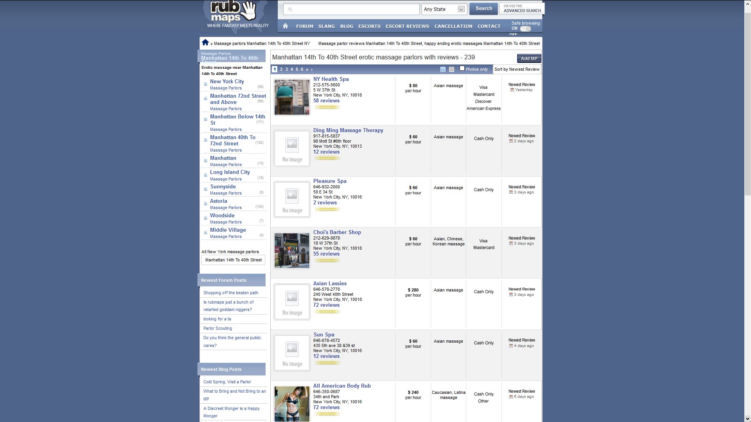This screenshot has height=422, width=751.
Task: Click the breadcrumb home icon
Action: point(205,43)
